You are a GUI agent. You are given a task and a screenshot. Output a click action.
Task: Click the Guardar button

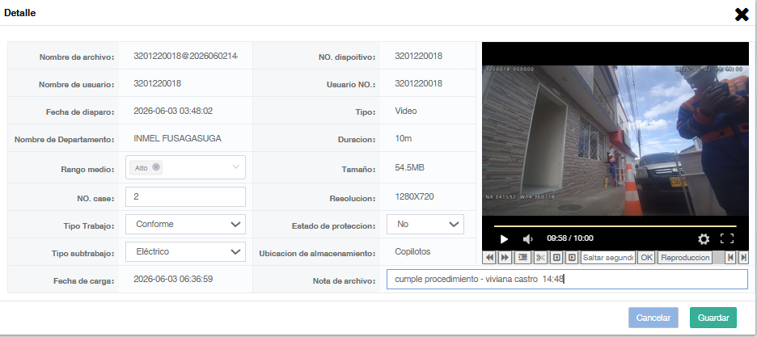[713, 318]
